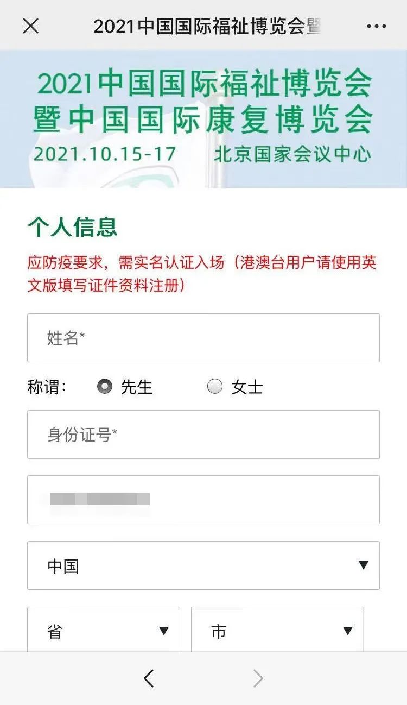Go back using the left chevron
The height and width of the screenshot is (705, 407).
coord(149,678)
